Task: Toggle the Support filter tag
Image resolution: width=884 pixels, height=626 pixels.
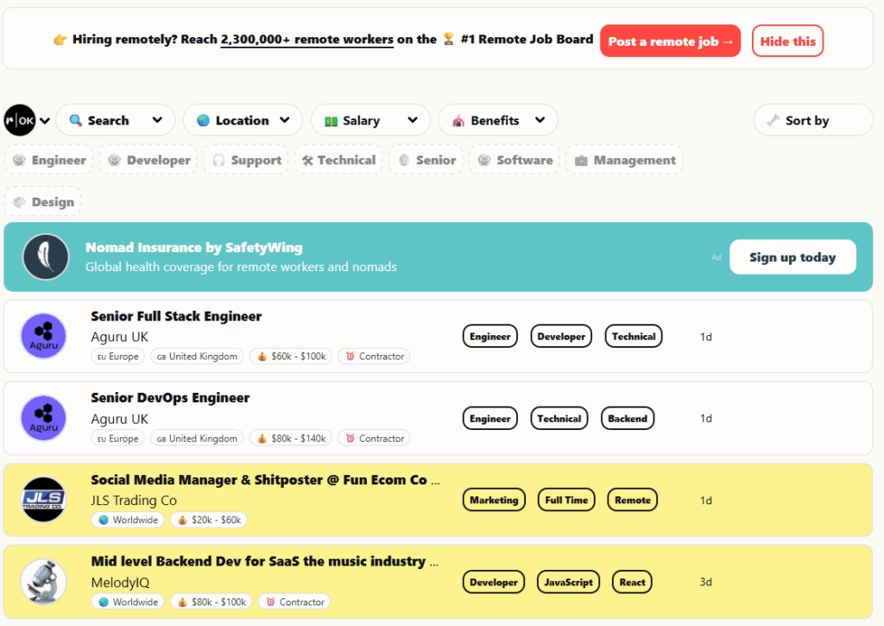Action: point(247,161)
